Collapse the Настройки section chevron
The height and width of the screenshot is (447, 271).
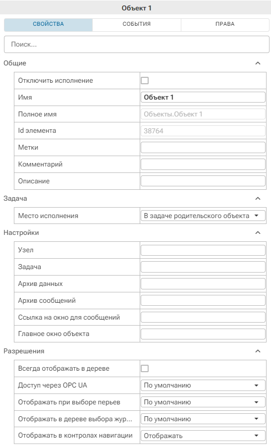tap(258, 232)
